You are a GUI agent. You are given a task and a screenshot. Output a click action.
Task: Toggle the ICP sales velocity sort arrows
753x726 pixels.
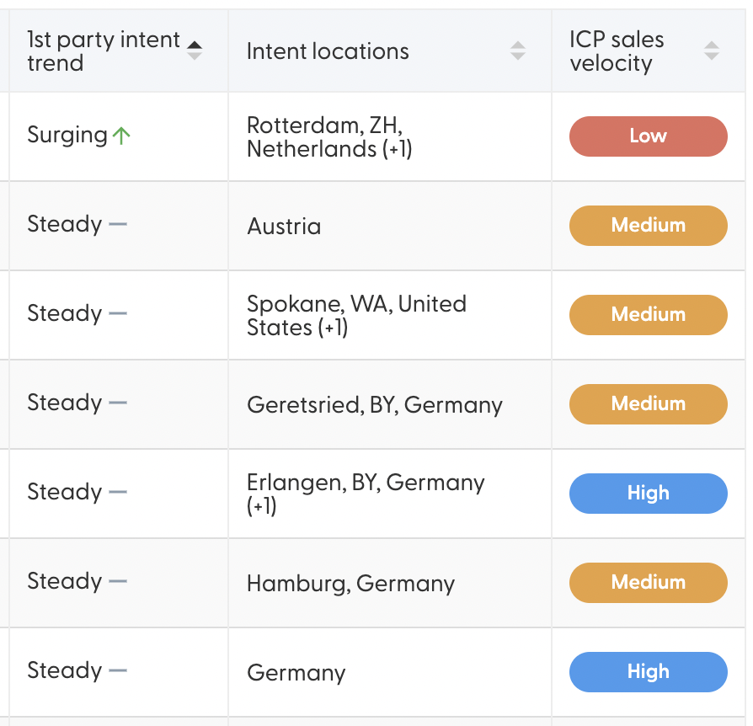(x=711, y=51)
